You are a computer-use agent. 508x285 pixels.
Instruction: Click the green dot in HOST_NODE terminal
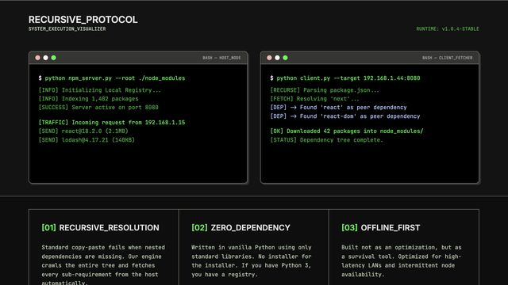(53, 58)
